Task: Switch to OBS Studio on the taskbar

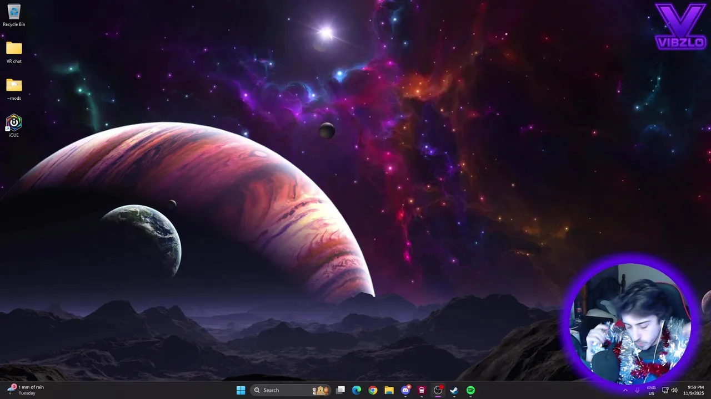Action: pos(438,390)
